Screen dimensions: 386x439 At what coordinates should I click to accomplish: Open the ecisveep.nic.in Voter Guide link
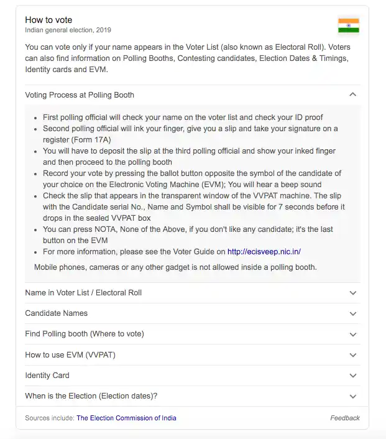(x=264, y=252)
